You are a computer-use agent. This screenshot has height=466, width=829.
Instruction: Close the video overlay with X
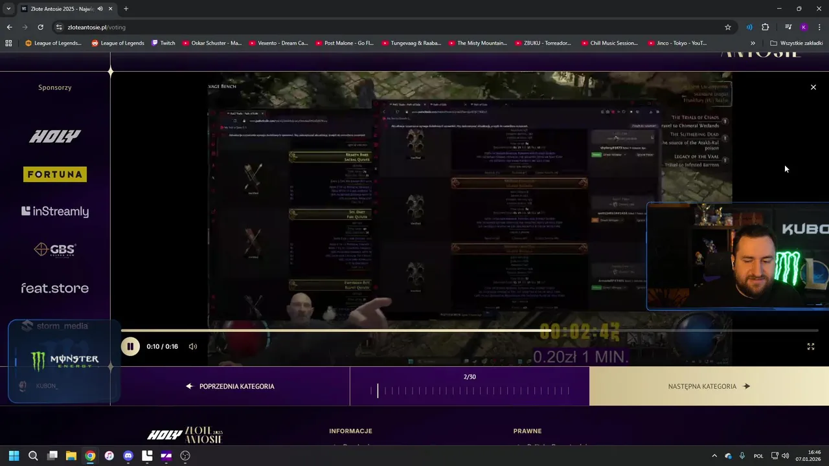pyautogui.click(x=813, y=87)
